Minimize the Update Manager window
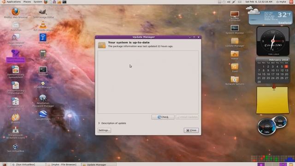The width and height of the screenshot is (295, 166). pos(190,37)
